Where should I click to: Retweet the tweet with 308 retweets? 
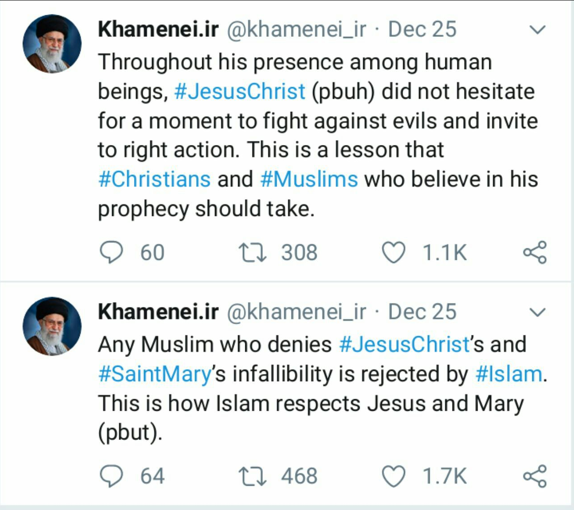(x=252, y=252)
